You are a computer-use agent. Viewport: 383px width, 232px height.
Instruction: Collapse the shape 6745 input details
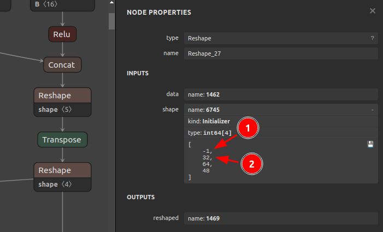click(x=372, y=110)
